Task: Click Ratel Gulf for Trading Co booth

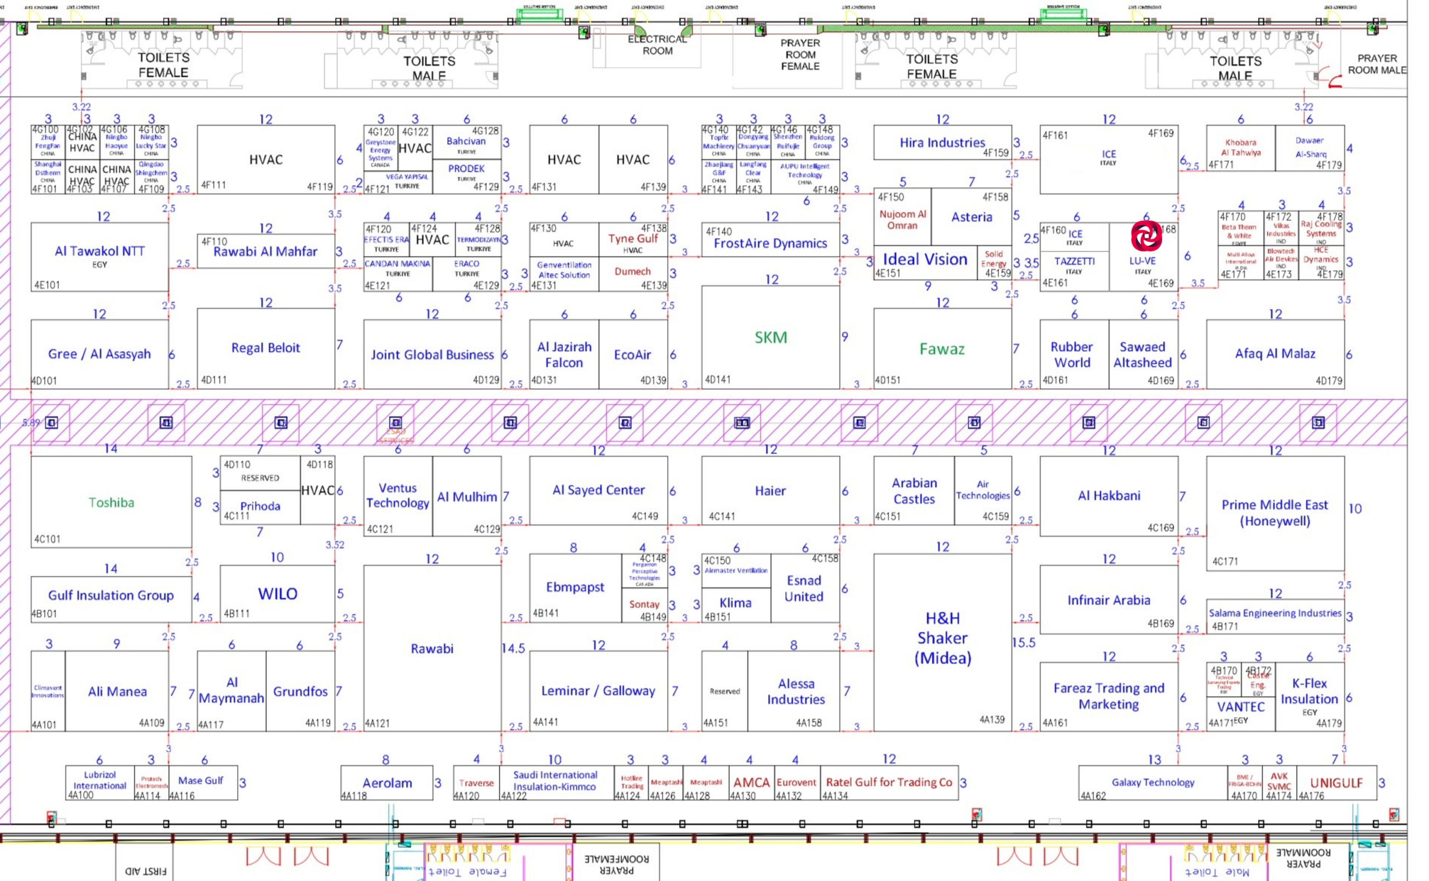Action: (889, 782)
